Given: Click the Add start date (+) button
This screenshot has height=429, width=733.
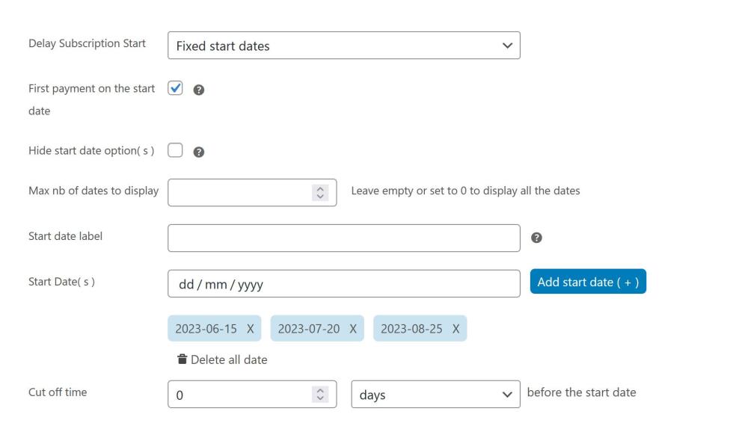Looking at the screenshot, I should tap(588, 281).
